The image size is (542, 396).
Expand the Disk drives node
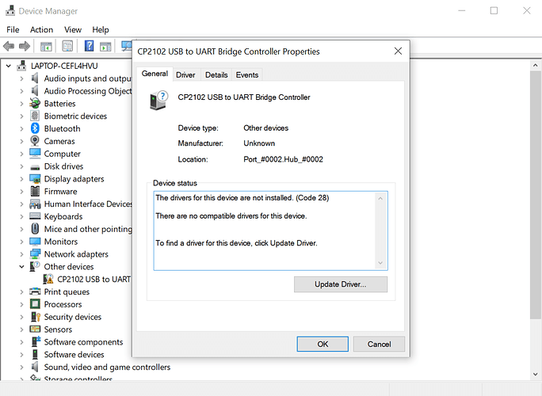point(21,166)
